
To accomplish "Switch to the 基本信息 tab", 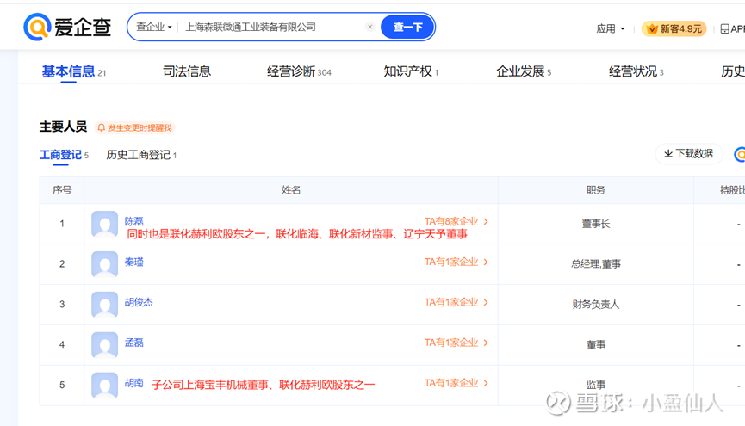I will click(74, 71).
